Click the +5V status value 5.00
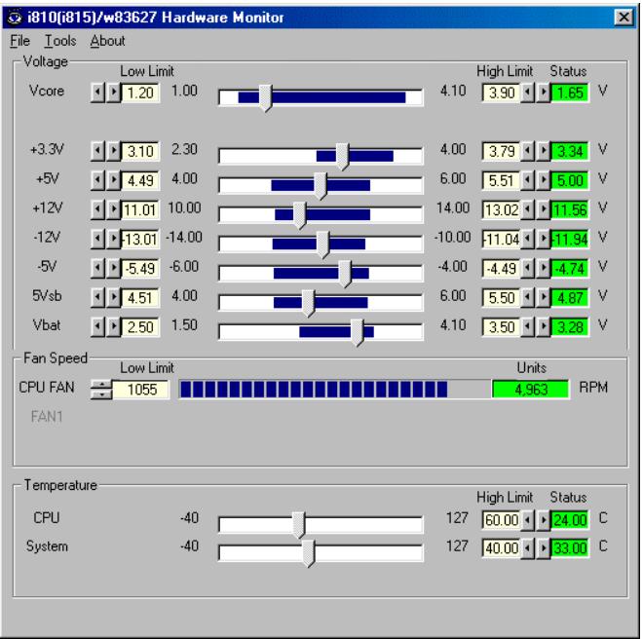Viewport: 642px width, 639px height. coord(570,180)
